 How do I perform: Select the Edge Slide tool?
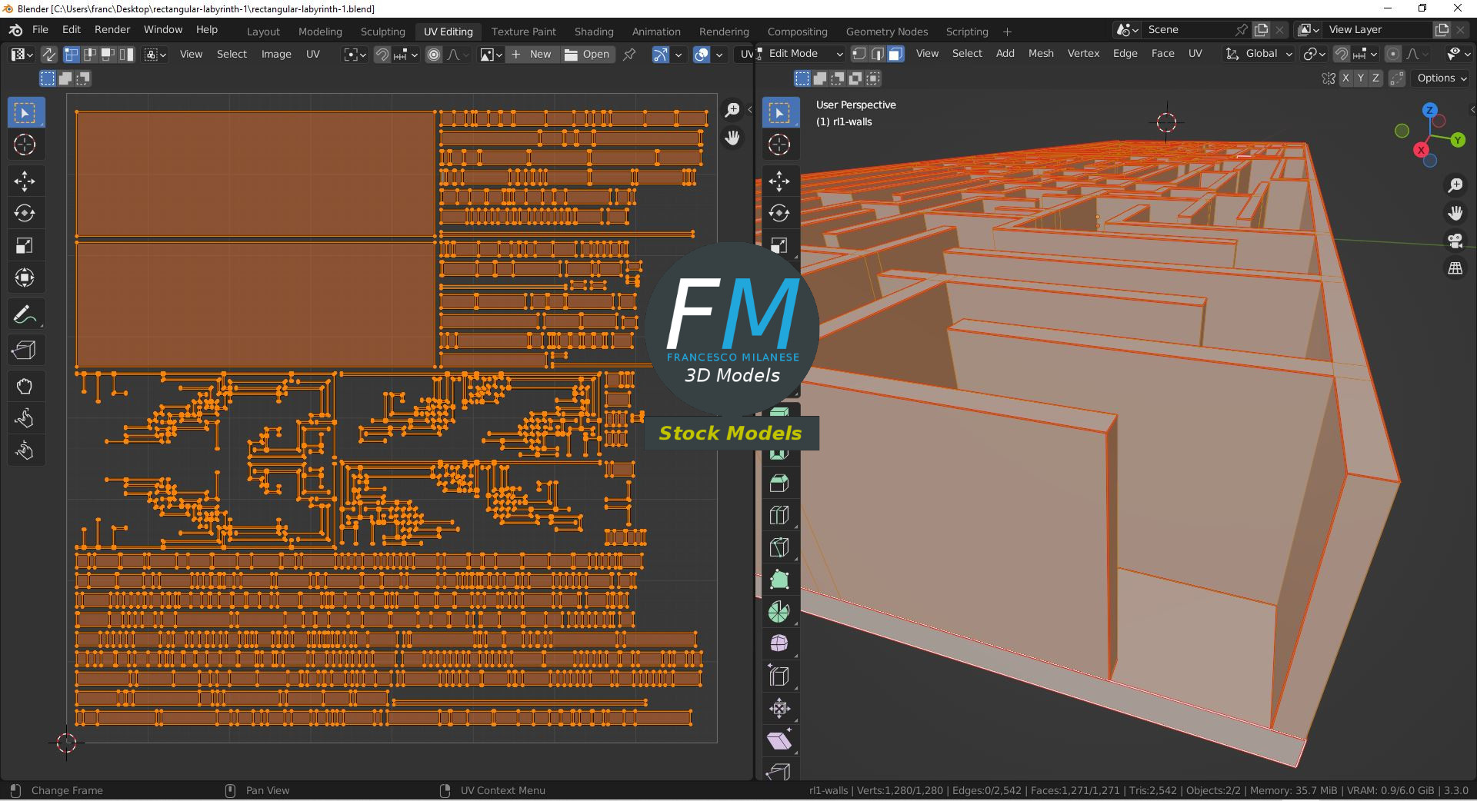coord(779,676)
